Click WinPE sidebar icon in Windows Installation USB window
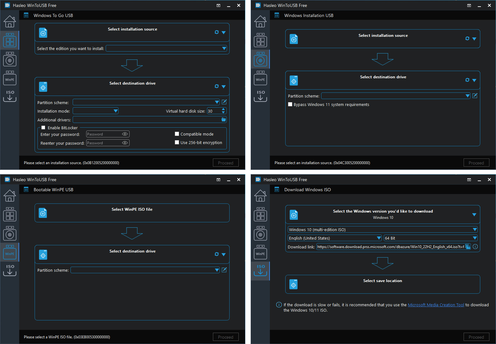 tap(260, 78)
